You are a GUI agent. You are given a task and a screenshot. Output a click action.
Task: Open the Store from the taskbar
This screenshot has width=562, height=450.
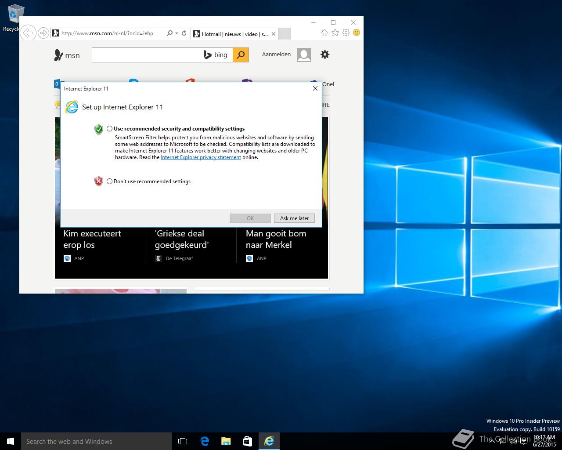click(247, 441)
